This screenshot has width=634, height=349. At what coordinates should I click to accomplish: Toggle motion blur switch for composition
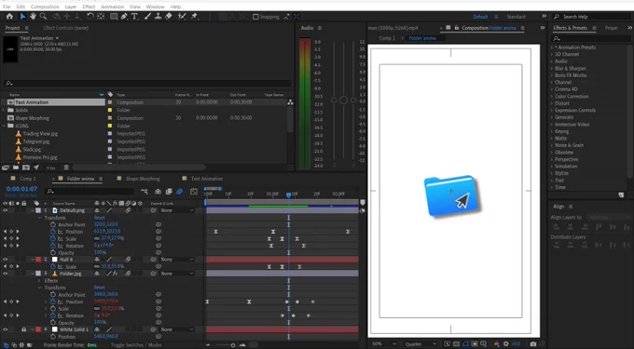[x=180, y=191]
